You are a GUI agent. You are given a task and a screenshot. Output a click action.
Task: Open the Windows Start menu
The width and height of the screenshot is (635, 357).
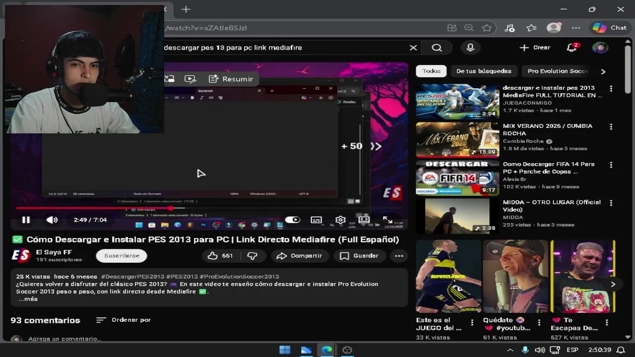point(285,350)
